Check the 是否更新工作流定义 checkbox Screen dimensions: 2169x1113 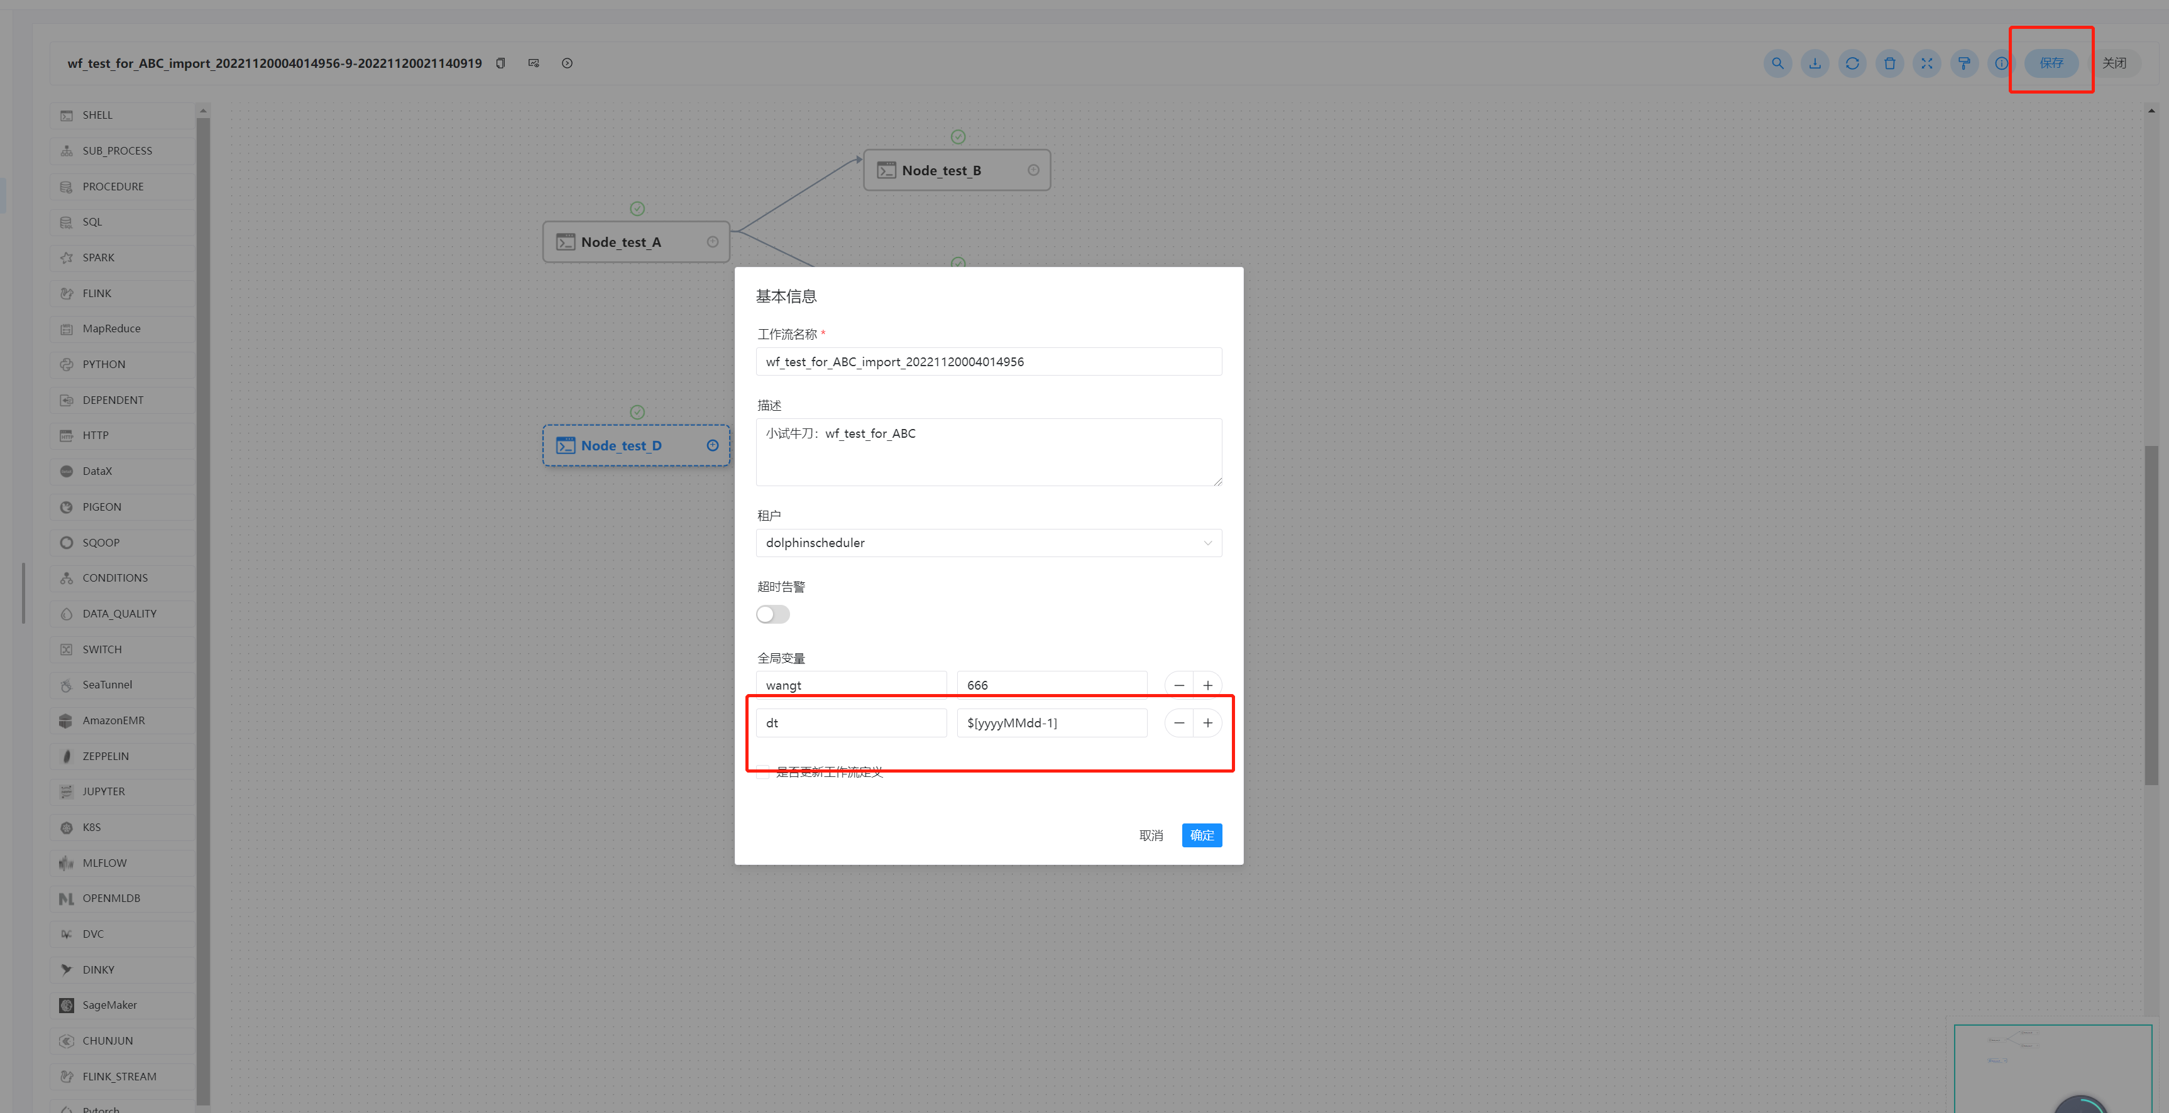763,771
